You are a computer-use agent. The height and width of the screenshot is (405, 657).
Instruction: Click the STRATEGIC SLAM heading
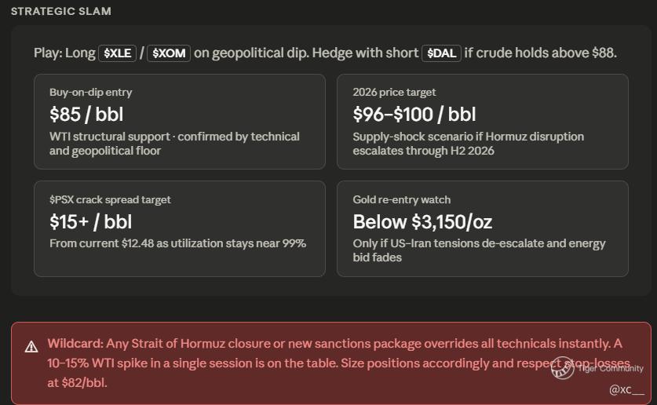tap(61, 12)
